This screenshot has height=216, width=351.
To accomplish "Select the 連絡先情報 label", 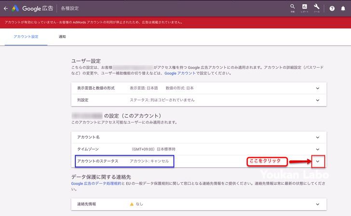I will tap(87, 204).
